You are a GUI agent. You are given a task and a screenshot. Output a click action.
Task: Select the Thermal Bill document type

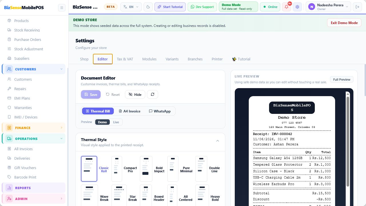click(x=98, y=111)
